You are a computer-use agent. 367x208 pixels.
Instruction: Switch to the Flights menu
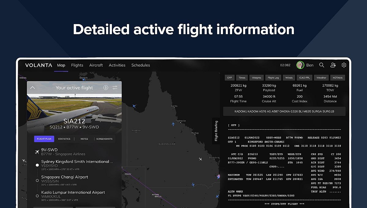77,65
